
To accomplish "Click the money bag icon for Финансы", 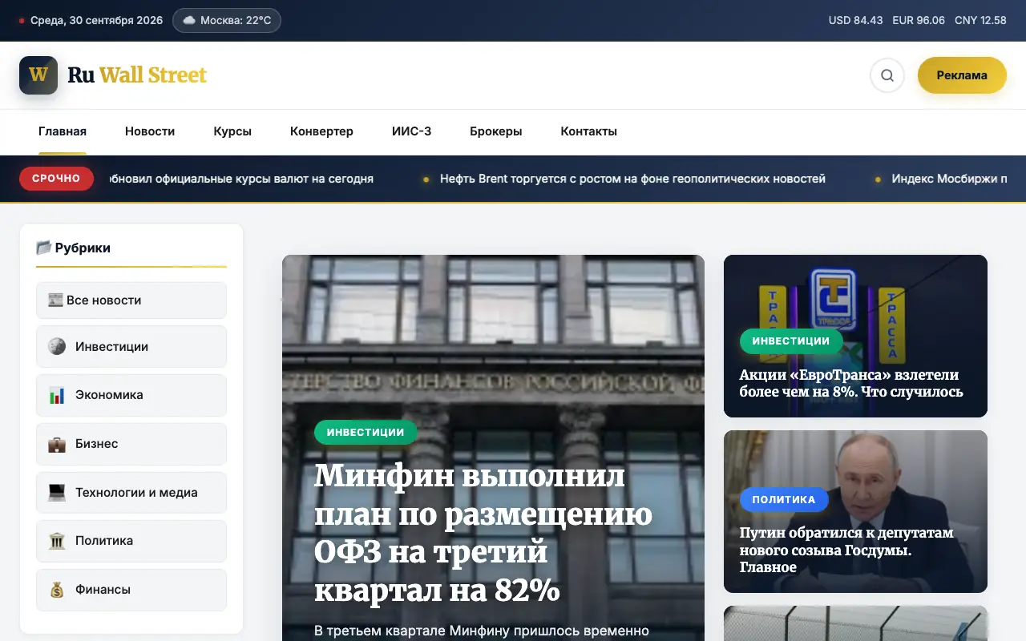I will pyautogui.click(x=57, y=590).
